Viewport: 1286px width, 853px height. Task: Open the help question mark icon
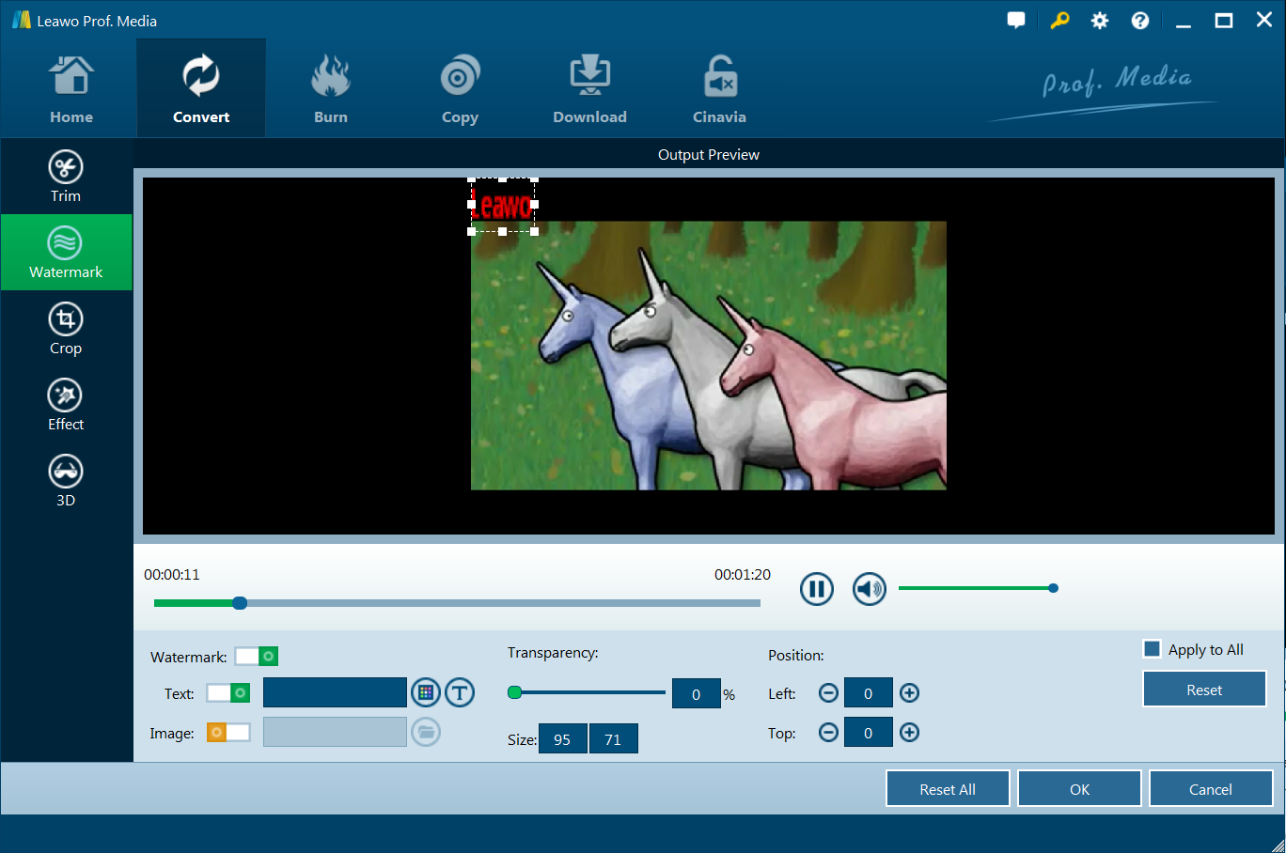(x=1140, y=21)
